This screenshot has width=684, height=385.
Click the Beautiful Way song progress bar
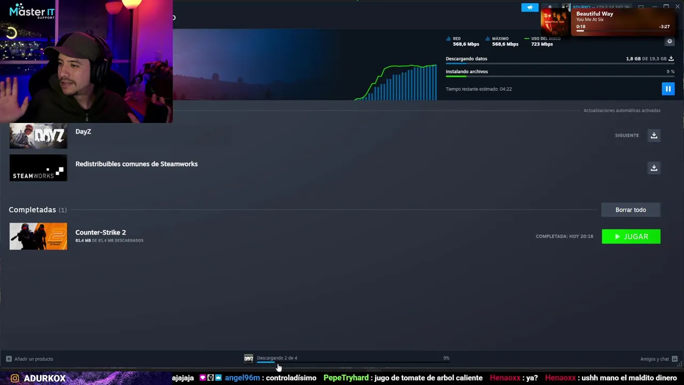point(623,31)
